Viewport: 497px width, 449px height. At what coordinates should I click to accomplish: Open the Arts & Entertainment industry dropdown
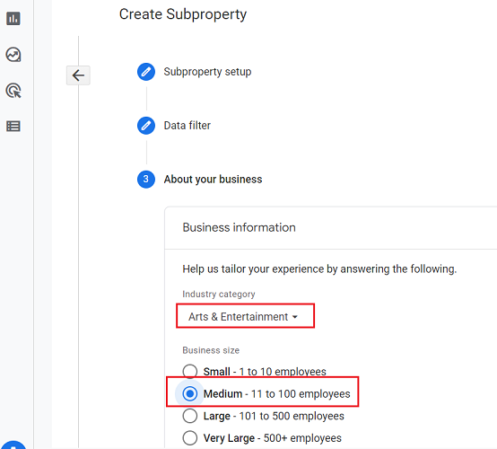[x=243, y=317]
